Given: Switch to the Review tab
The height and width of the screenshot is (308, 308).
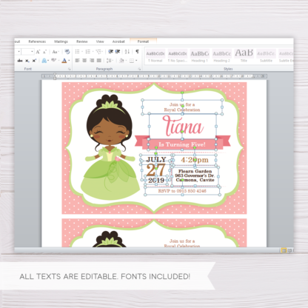Looking at the screenshot, I should click(x=82, y=41).
